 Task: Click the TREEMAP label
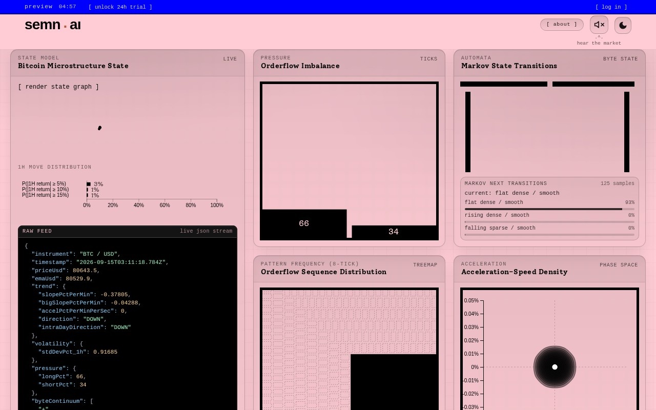pyautogui.click(x=425, y=265)
